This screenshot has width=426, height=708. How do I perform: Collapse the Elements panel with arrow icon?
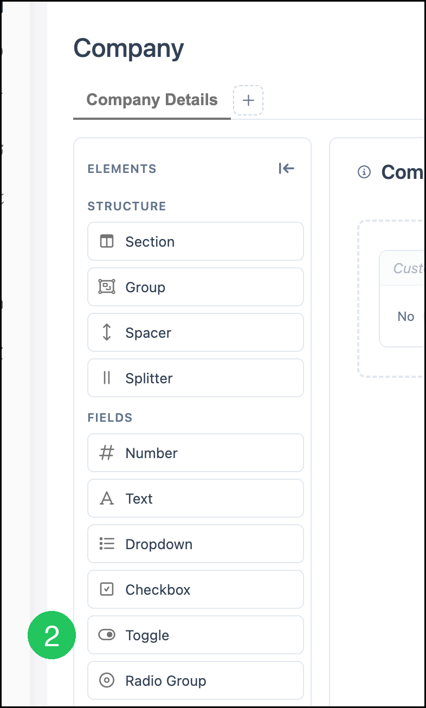click(x=286, y=169)
